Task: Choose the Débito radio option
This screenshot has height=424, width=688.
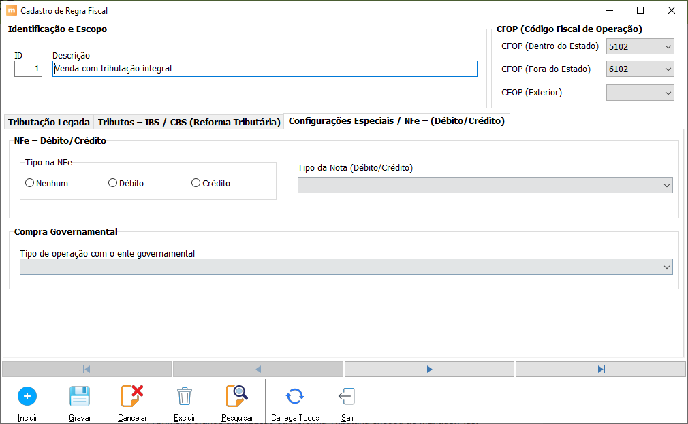Action: 113,183
